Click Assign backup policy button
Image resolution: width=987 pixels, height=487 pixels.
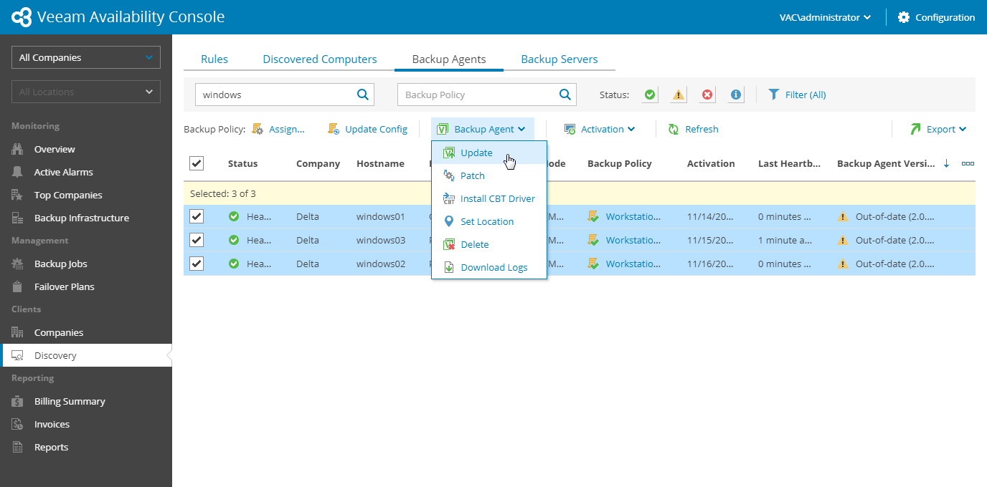pos(278,129)
